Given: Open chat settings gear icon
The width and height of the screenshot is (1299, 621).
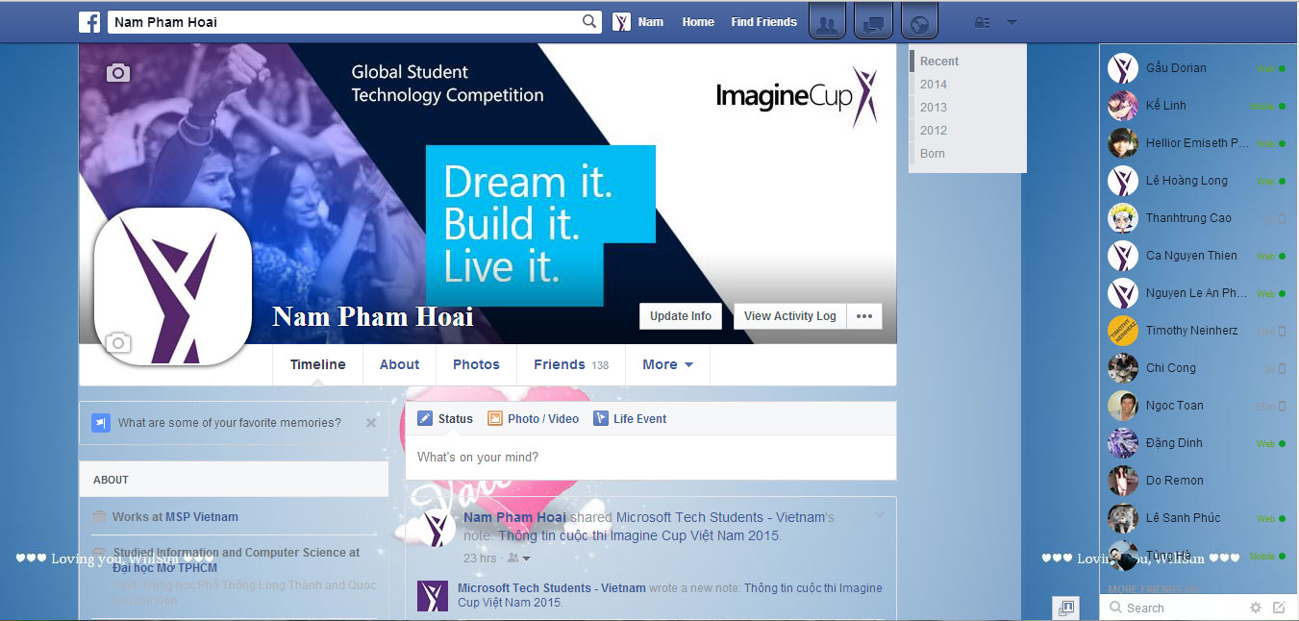Looking at the screenshot, I should 1255,608.
